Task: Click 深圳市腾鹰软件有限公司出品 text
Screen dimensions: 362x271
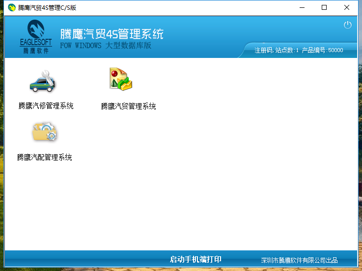Action: (299, 260)
